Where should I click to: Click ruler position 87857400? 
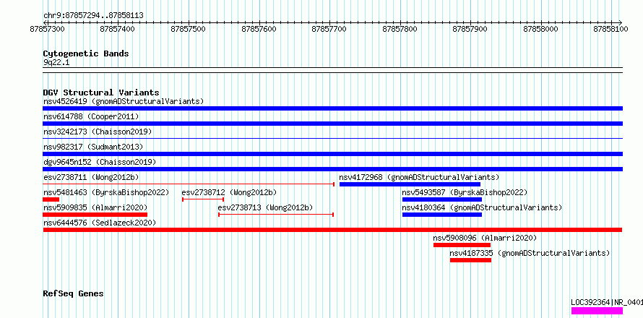click(117, 29)
